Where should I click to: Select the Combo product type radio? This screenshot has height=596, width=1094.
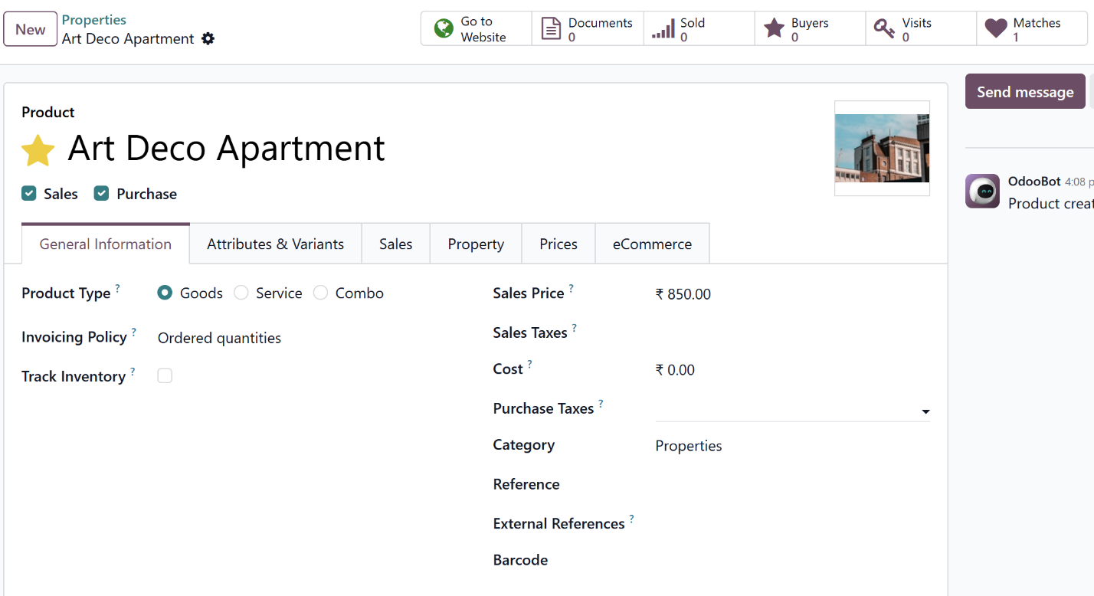coord(320,293)
